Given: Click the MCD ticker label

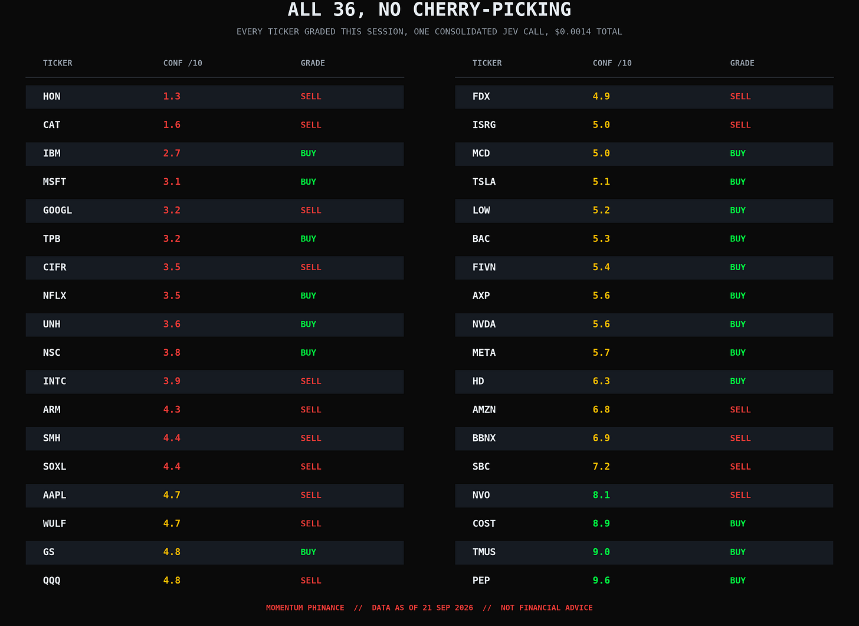Looking at the screenshot, I should tap(481, 153).
